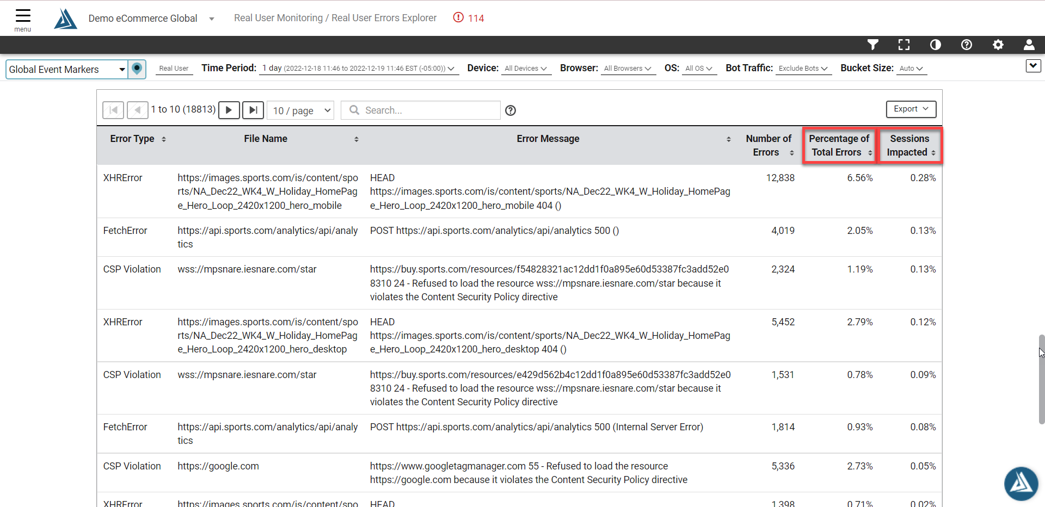Select the Real User tab
1045x507 pixels.
(x=174, y=69)
